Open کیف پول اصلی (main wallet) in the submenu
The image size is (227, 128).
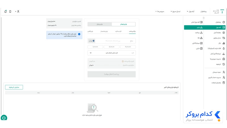click(197, 22)
